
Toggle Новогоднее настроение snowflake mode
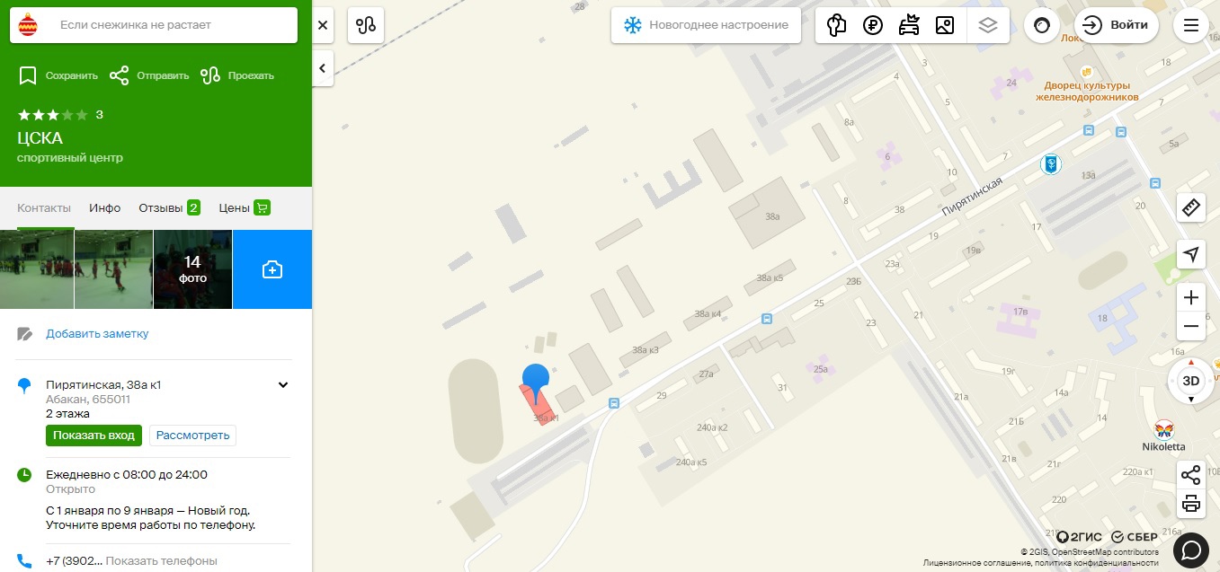706,25
